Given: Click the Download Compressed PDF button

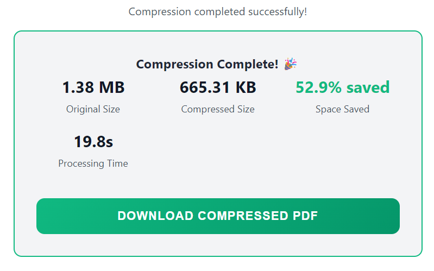Looking at the screenshot, I should (x=218, y=216).
